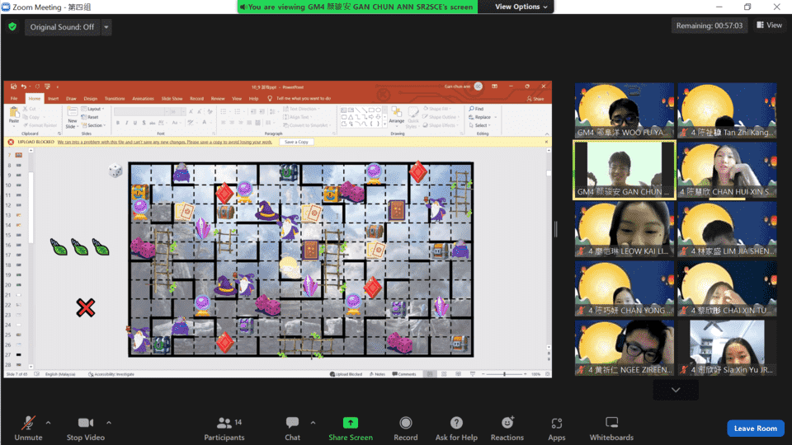Expand Original Sound dropdown arrow
The height and width of the screenshot is (445, 792).
(106, 26)
